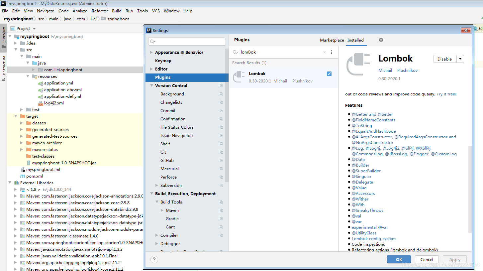Click the log4j2.xml file icon
Screen dimensions: 483x271
pyautogui.click(x=41, y=103)
